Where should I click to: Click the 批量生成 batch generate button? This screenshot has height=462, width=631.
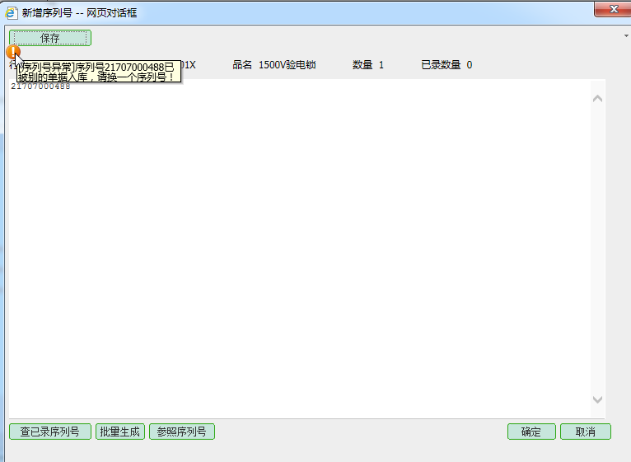120,432
